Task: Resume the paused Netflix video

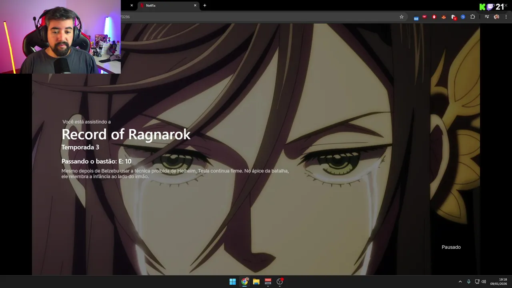Action: coord(256,149)
